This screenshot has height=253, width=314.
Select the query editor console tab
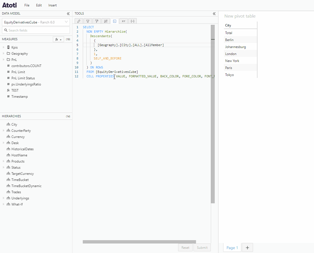(x=115, y=21)
